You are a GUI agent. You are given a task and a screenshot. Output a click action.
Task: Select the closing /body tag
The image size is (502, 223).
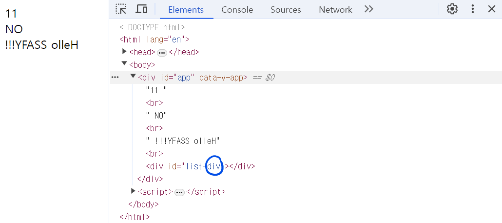tap(143, 204)
